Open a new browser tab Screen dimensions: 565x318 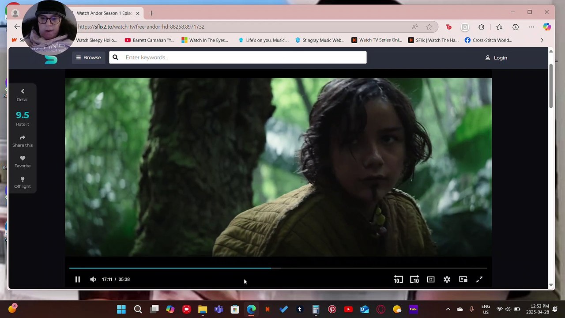click(x=151, y=13)
